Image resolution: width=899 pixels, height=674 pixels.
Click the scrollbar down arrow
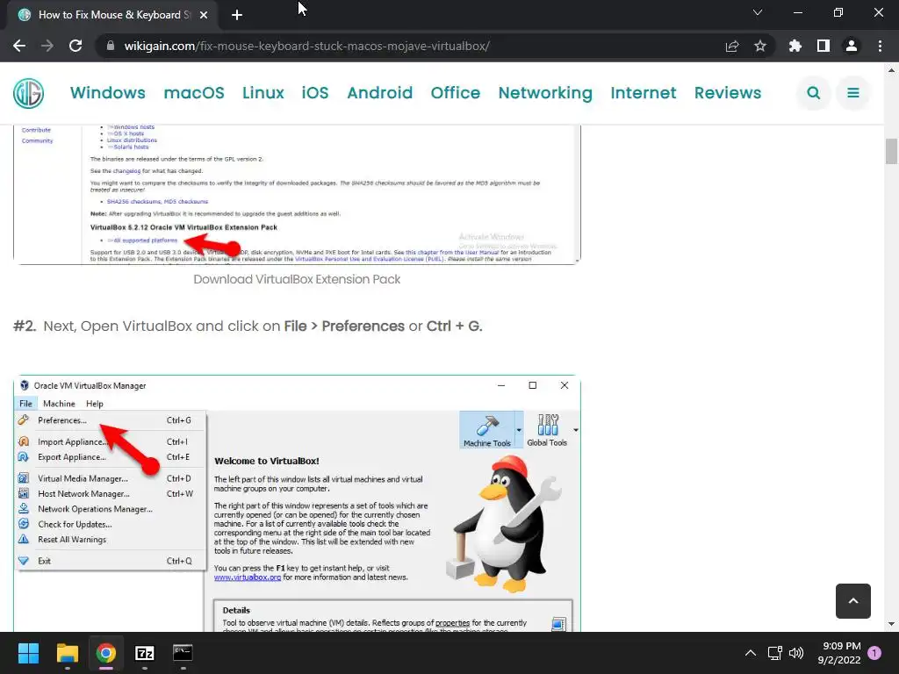coord(891,624)
